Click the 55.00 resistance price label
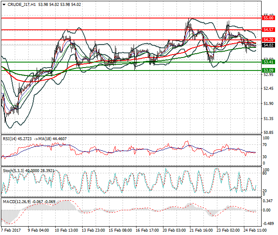This screenshot has height=235, width=278. click(268, 18)
